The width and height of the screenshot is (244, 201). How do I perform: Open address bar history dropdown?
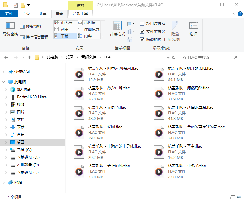tap(168, 57)
